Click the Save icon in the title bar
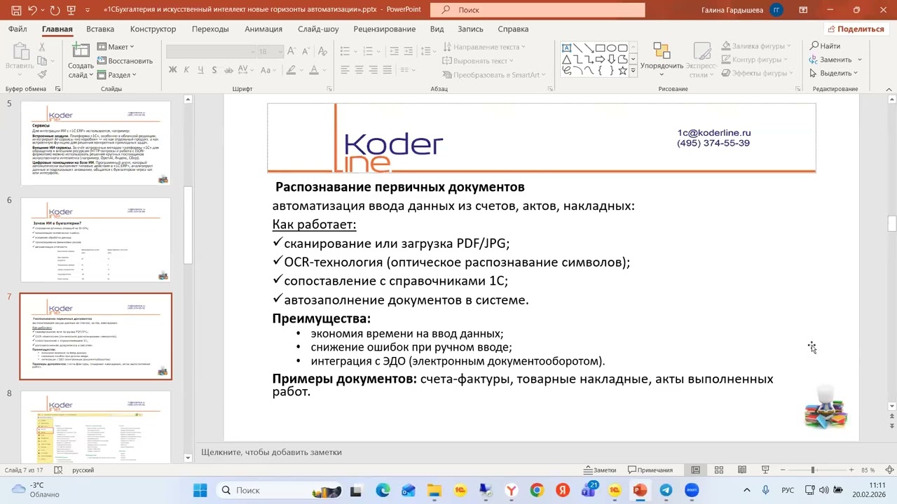Screen dimensions: 897x504 (x=16, y=10)
